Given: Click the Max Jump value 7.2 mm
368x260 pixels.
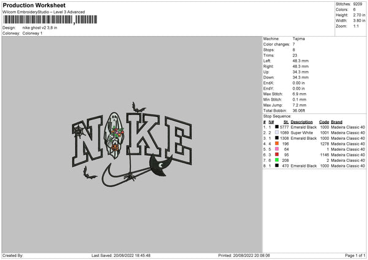Looking at the screenshot, I should pyautogui.click(x=299, y=105).
